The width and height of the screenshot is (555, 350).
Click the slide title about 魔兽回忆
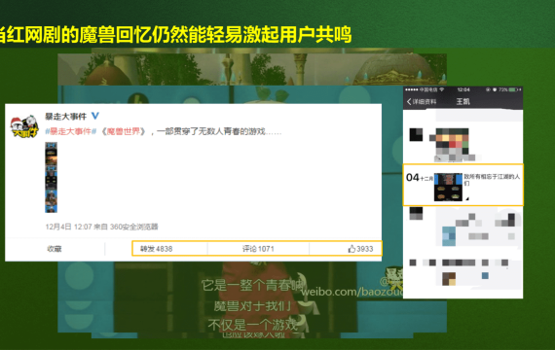pos(175,35)
